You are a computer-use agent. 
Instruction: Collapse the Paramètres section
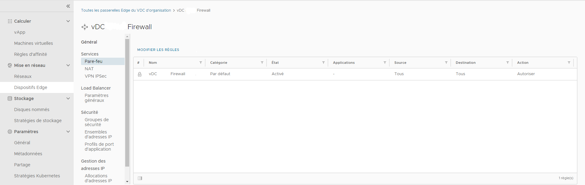click(68, 132)
